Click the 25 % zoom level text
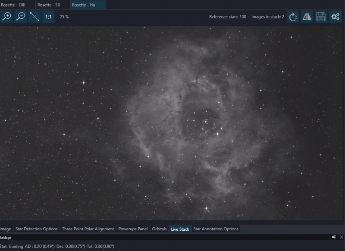The image size is (345, 251). (x=64, y=17)
